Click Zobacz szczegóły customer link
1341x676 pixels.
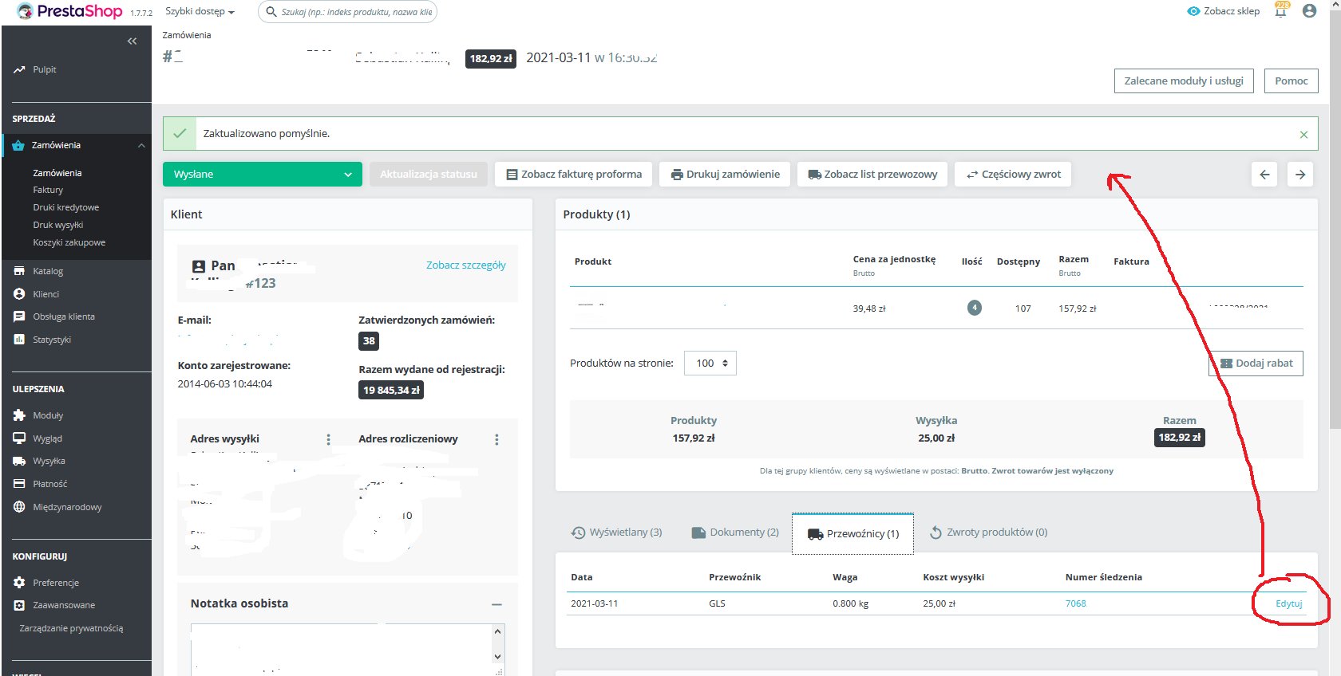pyautogui.click(x=465, y=265)
